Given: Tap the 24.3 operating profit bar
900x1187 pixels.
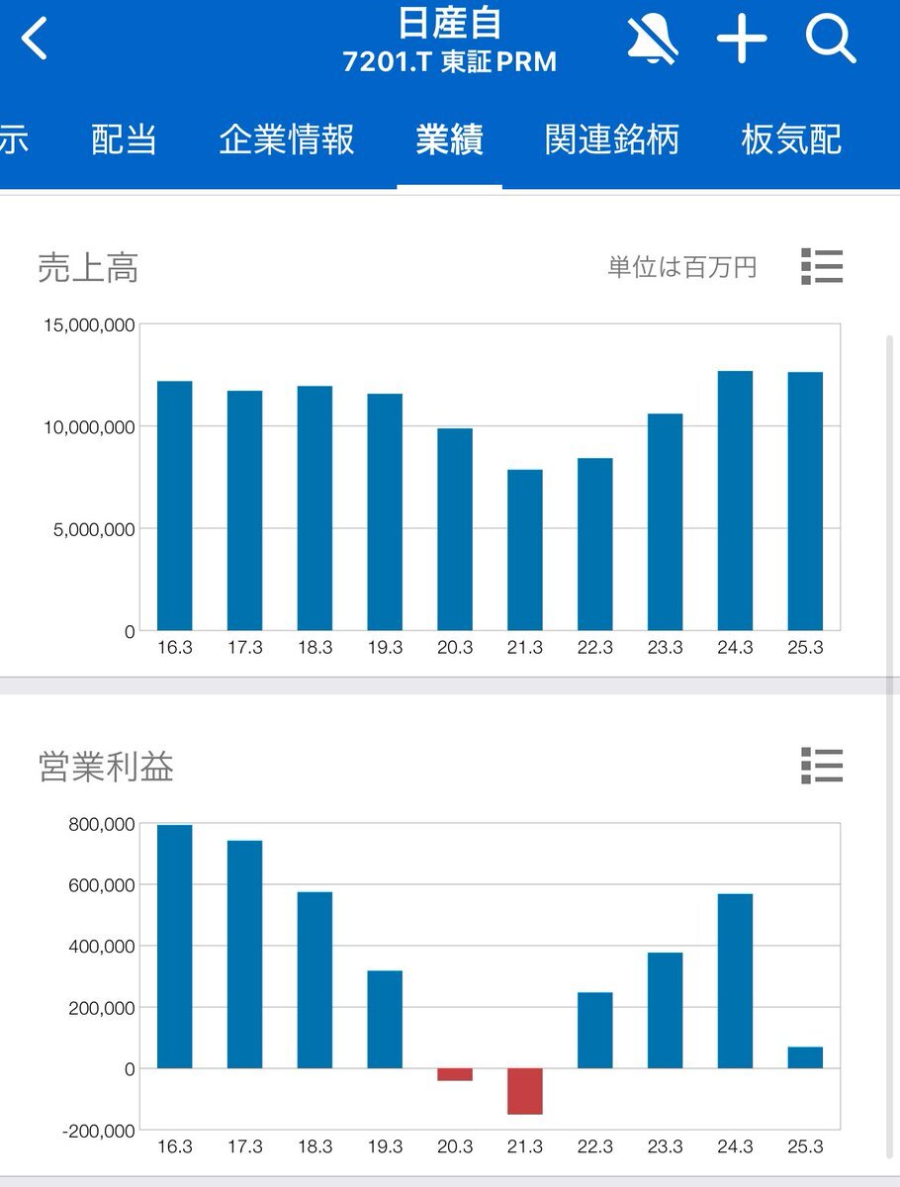Looking at the screenshot, I should click(x=735, y=981).
